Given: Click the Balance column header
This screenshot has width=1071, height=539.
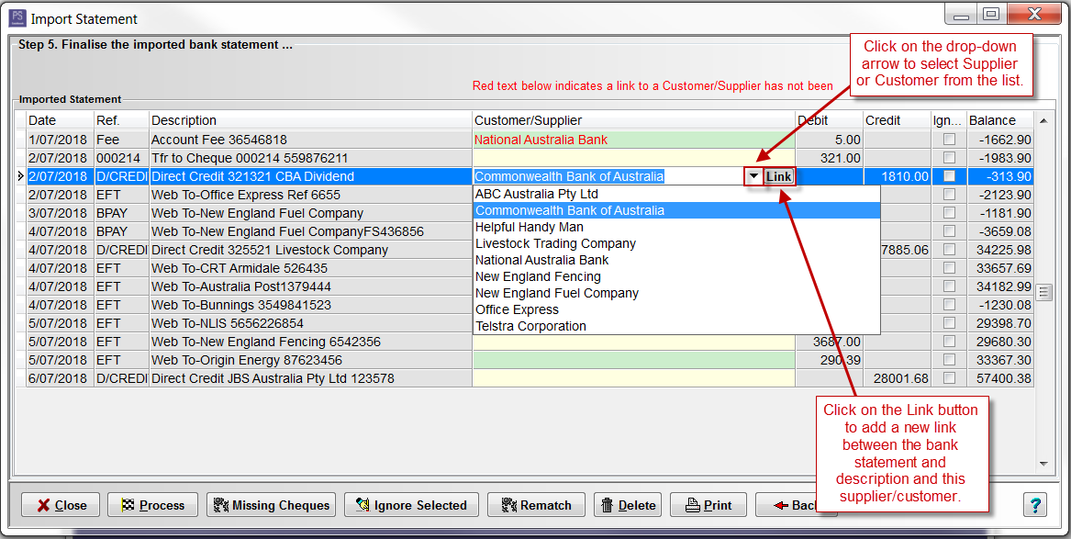Looking at the screenshot, I should [x=1000, y=120].
